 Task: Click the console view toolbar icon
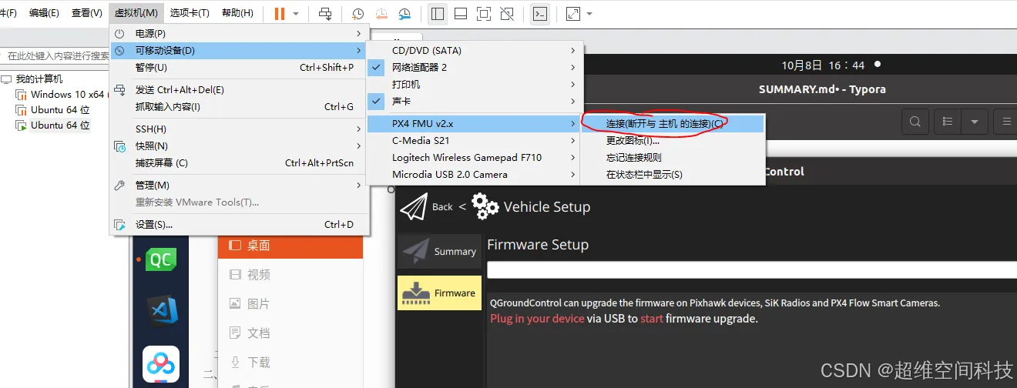[540, 14]
